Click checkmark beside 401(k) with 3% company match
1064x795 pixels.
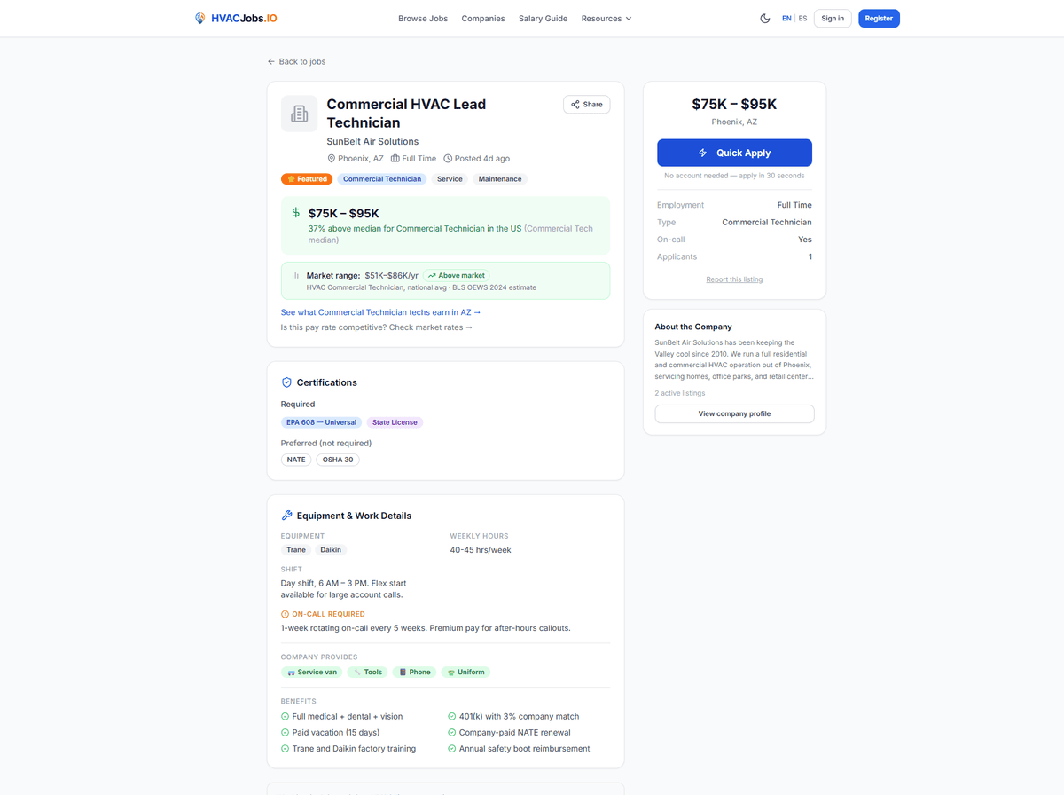click(x=452, y=717)
